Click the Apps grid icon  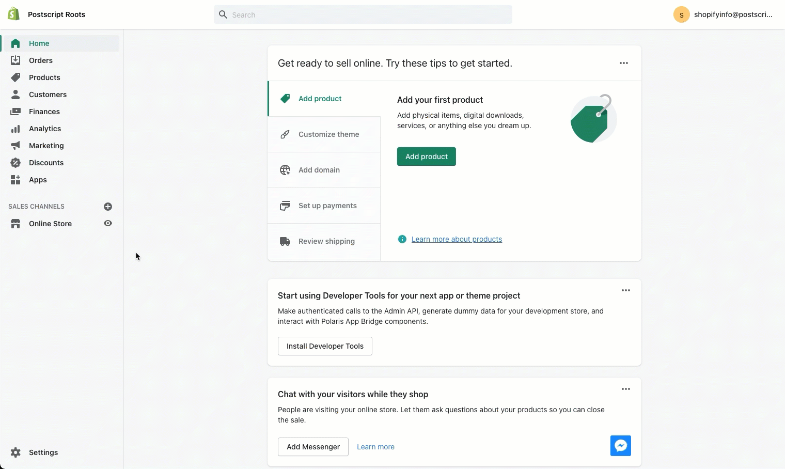click(15, 180)
